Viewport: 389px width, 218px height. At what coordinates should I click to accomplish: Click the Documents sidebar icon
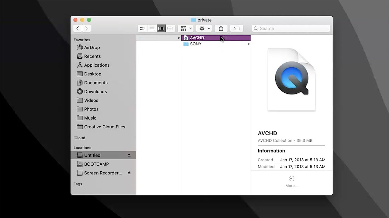80,83
